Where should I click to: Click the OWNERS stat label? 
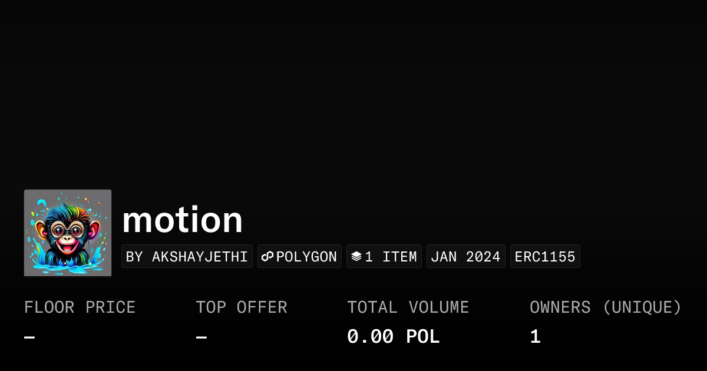tap(560, 307)
